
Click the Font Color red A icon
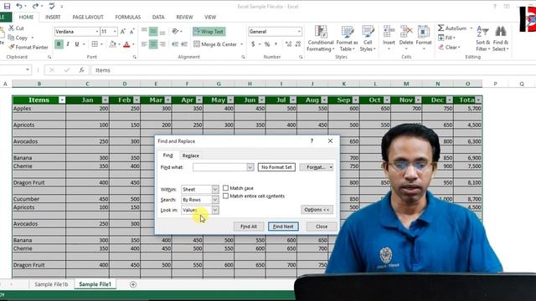126,44
